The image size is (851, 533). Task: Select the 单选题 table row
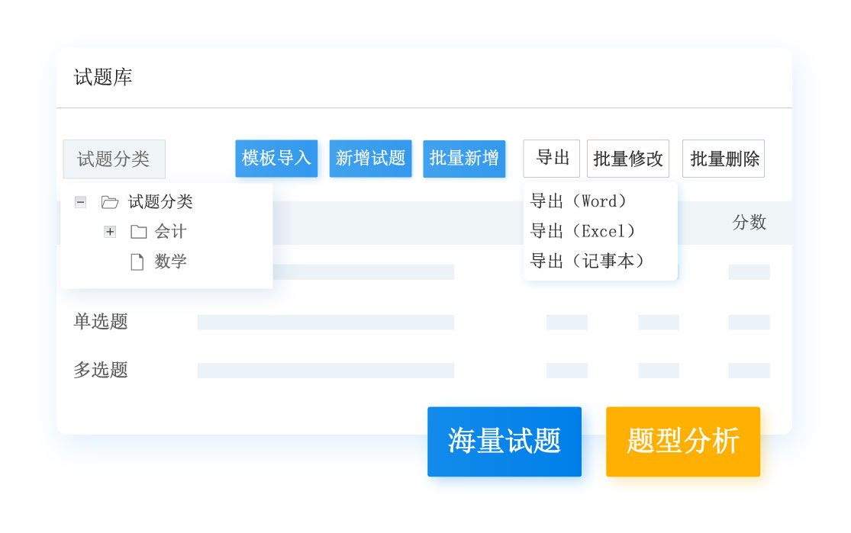[x=101, y=322]
